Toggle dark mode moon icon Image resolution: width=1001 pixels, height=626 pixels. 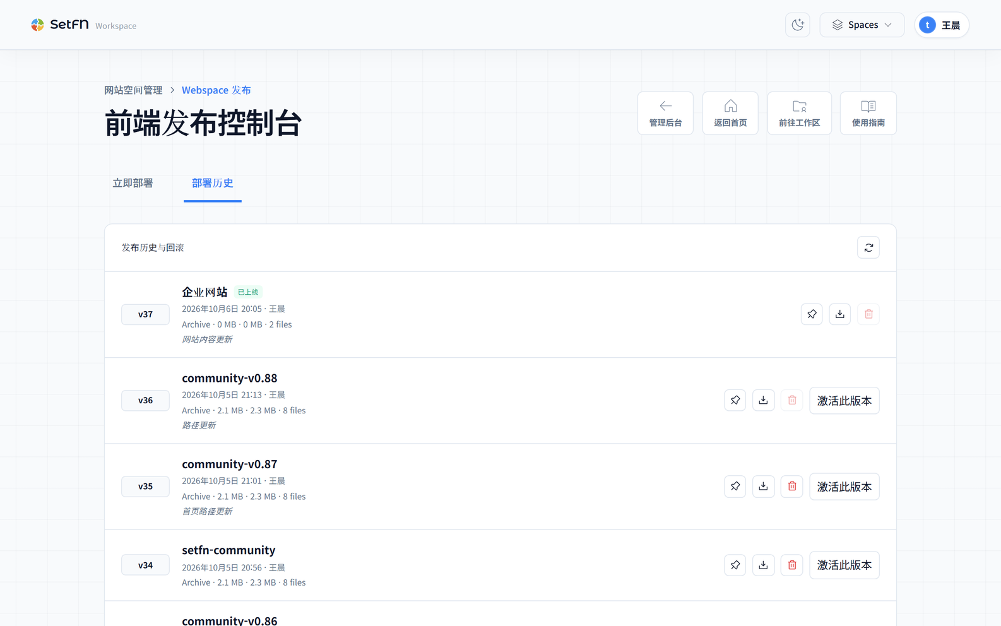798,25
